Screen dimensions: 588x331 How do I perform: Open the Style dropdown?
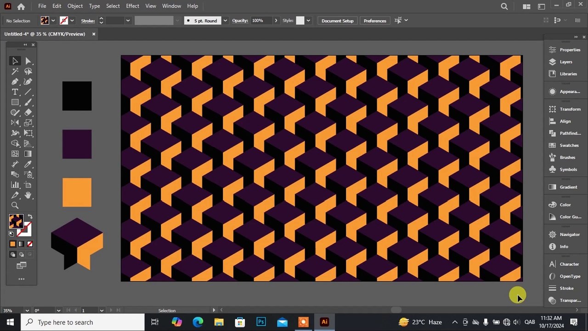click(x=308, y=21)
